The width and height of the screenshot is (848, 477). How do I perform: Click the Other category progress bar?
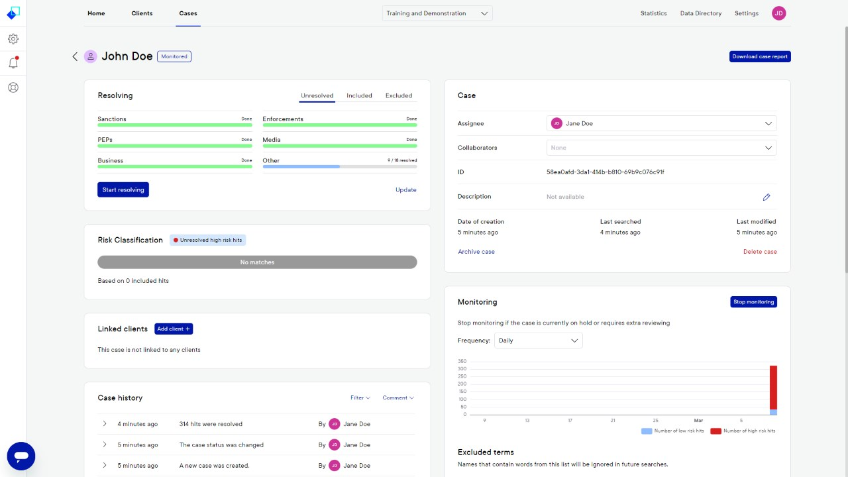point(339,166)
